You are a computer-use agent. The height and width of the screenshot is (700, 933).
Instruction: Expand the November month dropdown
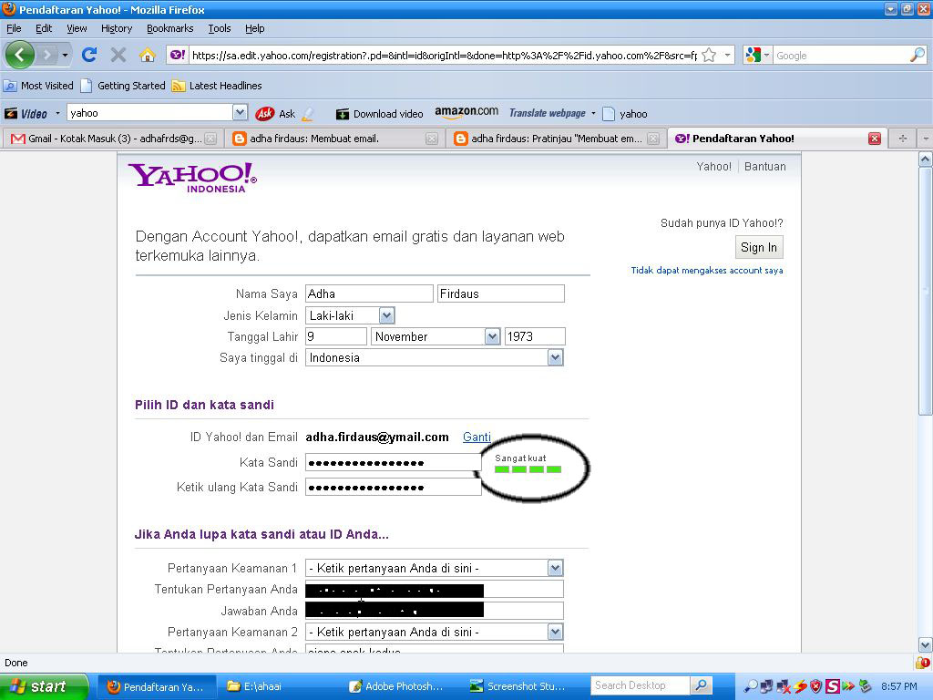492,337
